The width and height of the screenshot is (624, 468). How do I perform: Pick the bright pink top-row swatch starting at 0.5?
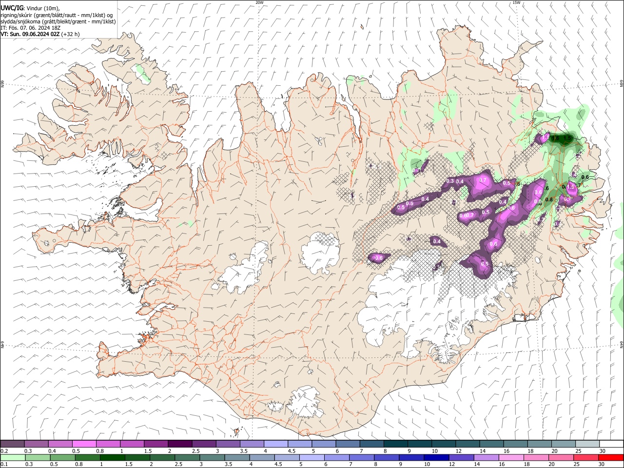tap(84, 444)
